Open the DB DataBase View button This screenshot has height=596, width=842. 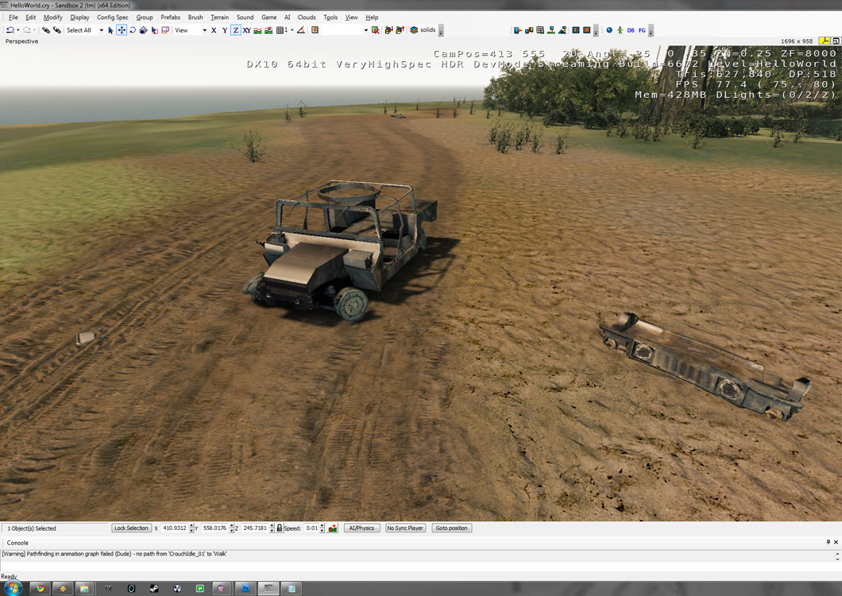pyautogui.click(x=631, y=30)
